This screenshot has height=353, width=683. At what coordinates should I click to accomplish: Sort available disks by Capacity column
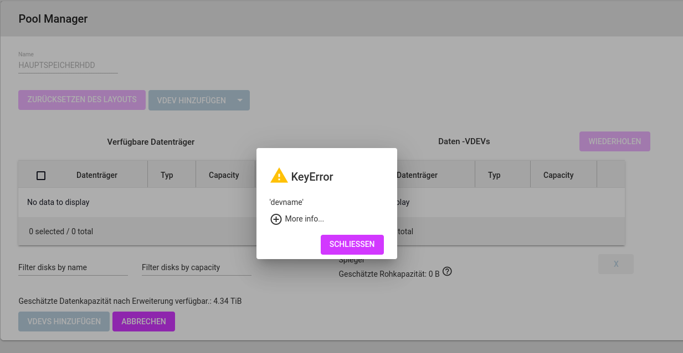[224, 175]
